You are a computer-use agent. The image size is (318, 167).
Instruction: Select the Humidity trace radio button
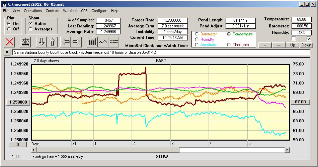tap(196, 39)
